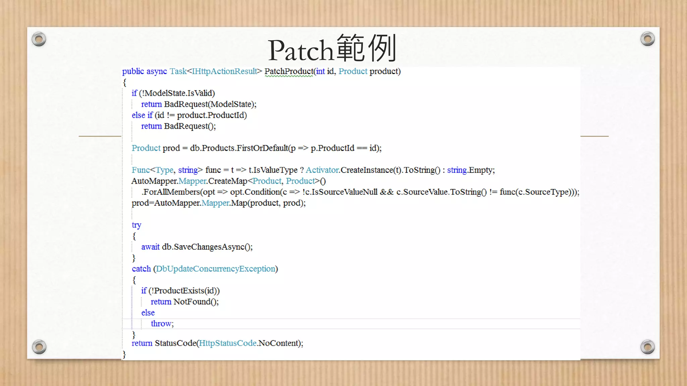
Task: Click the DbUpdateConcurrencyException type
Action: 215,269
